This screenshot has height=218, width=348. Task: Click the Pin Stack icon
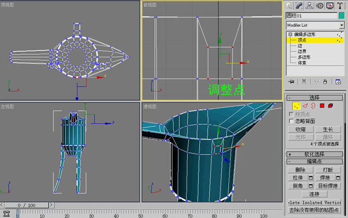(291, 82)
